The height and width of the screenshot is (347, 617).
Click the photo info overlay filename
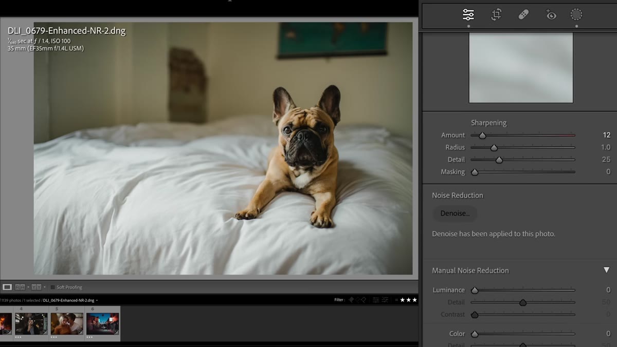click(66, 31)
